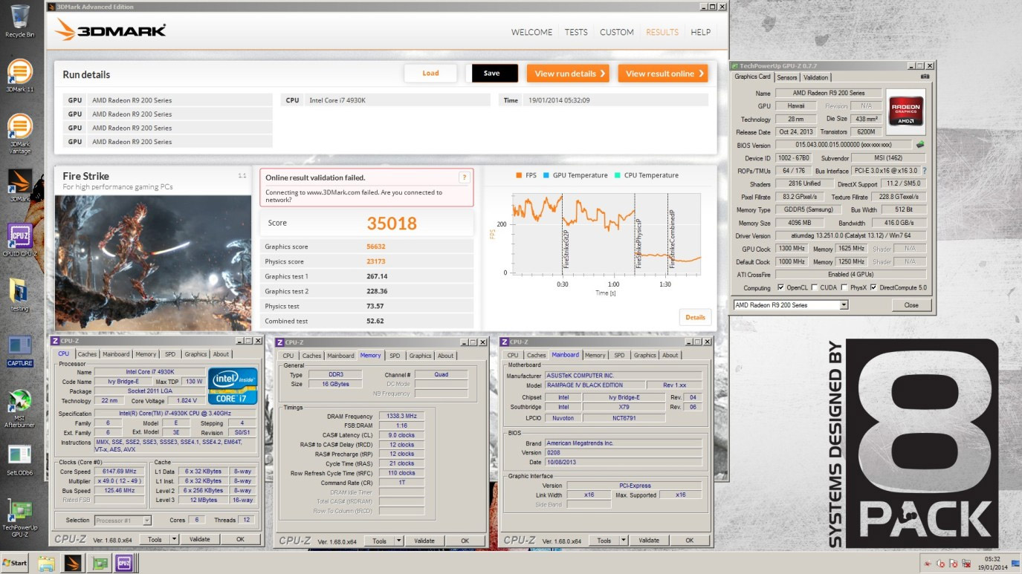The height and width of the screenshot is (574, 1022).
Task: Click the save BIOS chip icon in GPU-Z
Action: [921, 145]
